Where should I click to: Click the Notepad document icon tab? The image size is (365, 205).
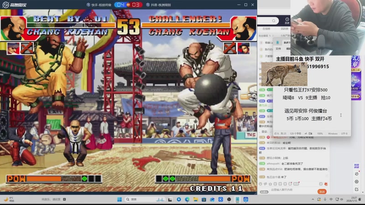click(x=277, y=42)
